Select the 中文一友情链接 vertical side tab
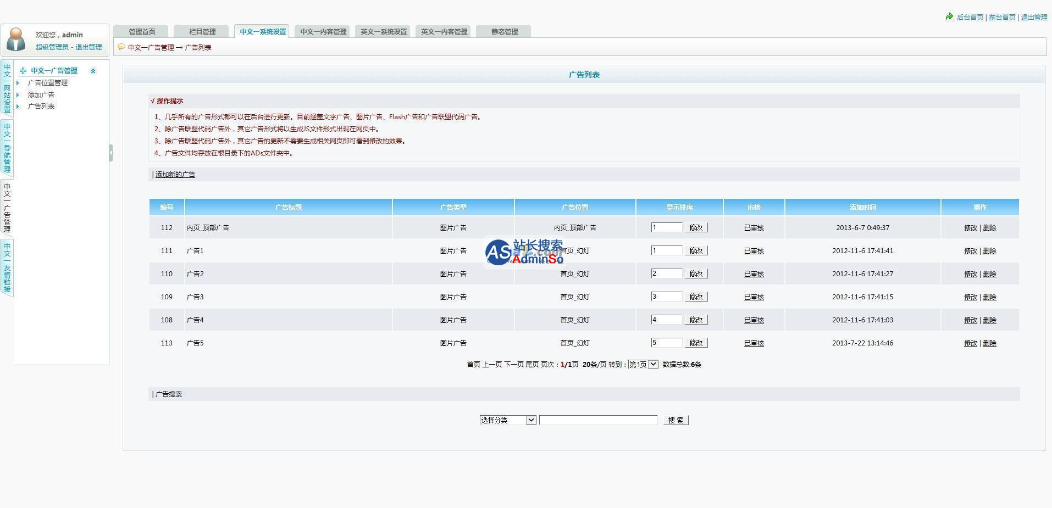 pos(7,268)
